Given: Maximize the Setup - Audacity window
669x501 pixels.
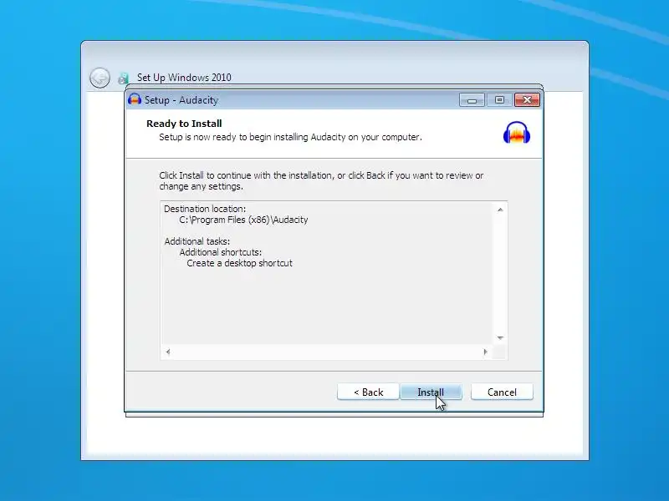Looking at the screenshot, I should tap(499, 100).
